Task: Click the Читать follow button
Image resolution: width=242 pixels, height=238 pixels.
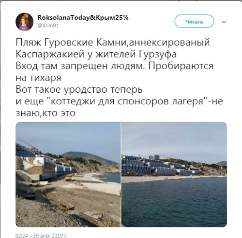Action: click(194, 21)
